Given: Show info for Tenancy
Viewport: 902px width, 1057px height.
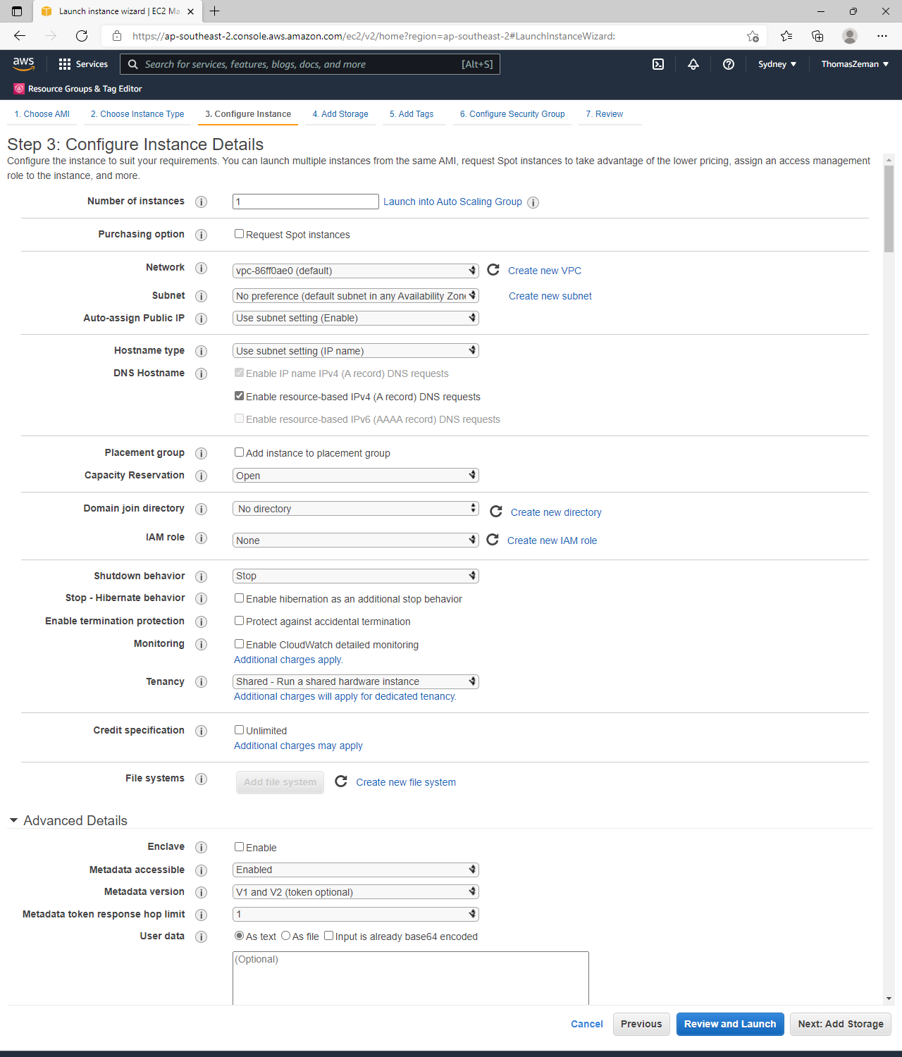Looking at the screenshot, I should click(x=202, y=682).
